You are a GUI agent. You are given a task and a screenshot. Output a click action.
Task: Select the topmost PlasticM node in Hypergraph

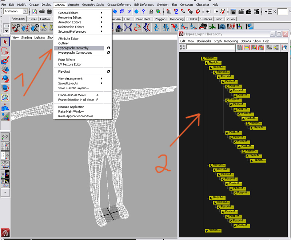[209, 58]
